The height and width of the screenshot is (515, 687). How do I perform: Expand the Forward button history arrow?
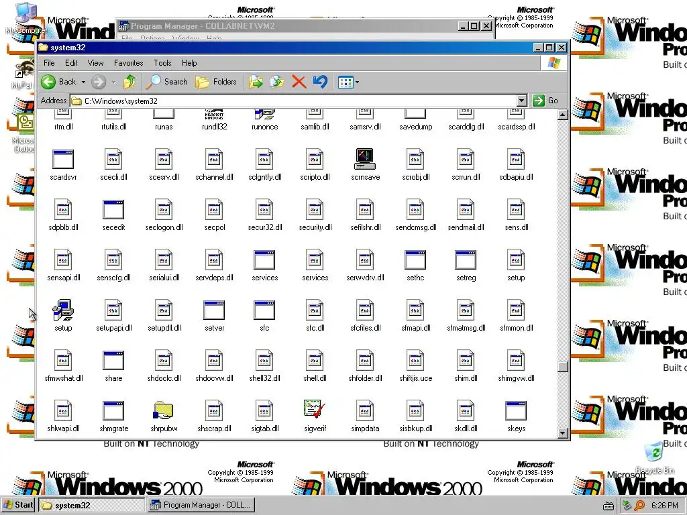click(x=114, y=82)
